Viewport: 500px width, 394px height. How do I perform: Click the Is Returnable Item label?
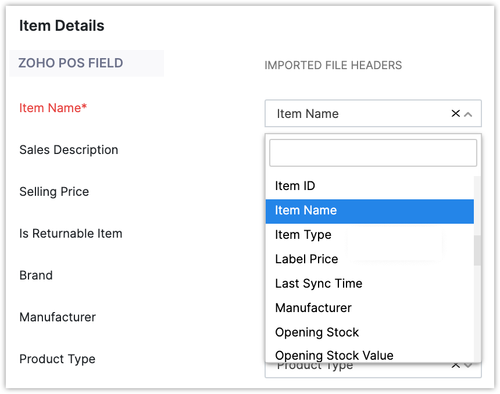coord(71,234)
